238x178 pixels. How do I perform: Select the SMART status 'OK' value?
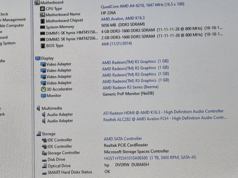107,172
